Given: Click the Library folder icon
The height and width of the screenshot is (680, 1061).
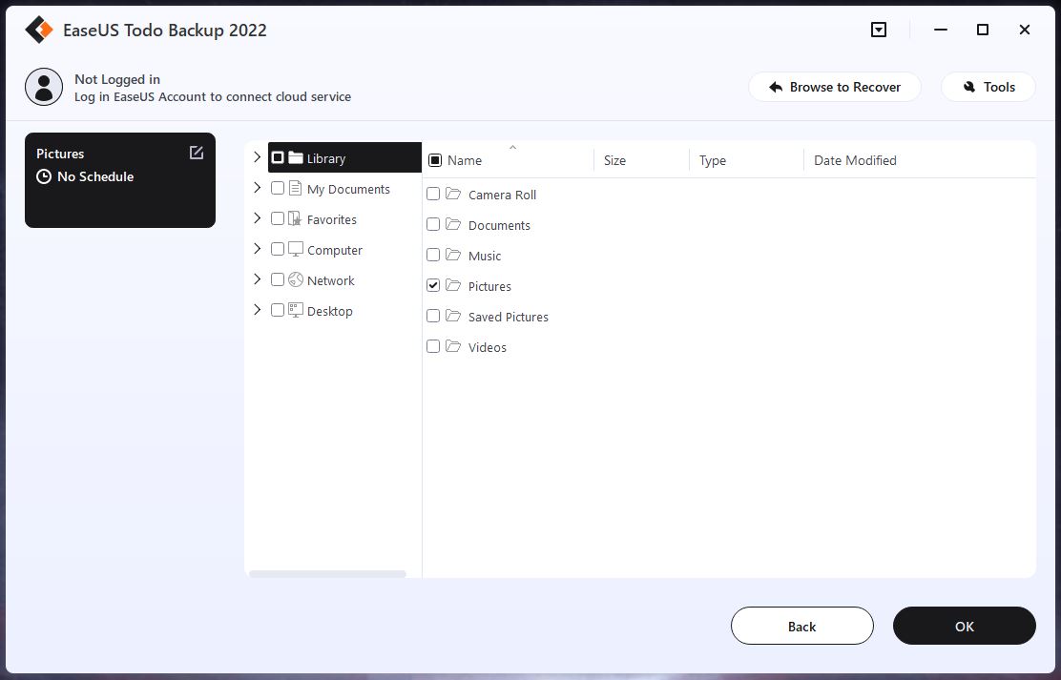Looking at the screenshot, I should (x=296, y=157).
